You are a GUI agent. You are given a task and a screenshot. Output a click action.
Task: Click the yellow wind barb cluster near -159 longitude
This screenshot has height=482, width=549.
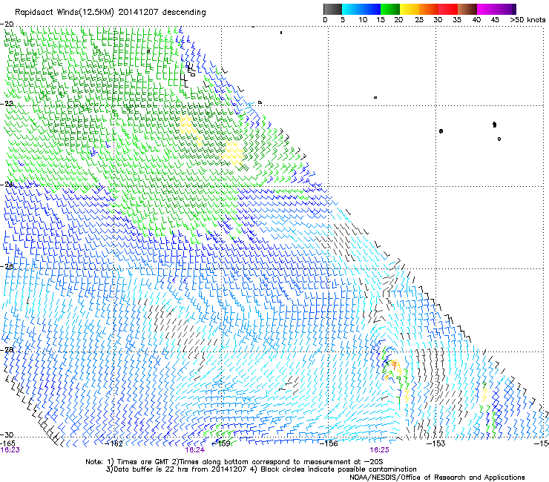(232, 153)
